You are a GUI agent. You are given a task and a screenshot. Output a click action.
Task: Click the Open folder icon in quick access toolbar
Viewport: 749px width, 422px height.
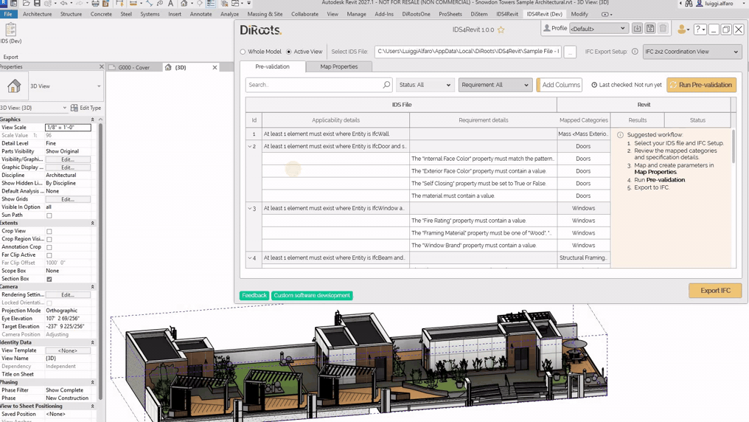(x=27, y=4)
